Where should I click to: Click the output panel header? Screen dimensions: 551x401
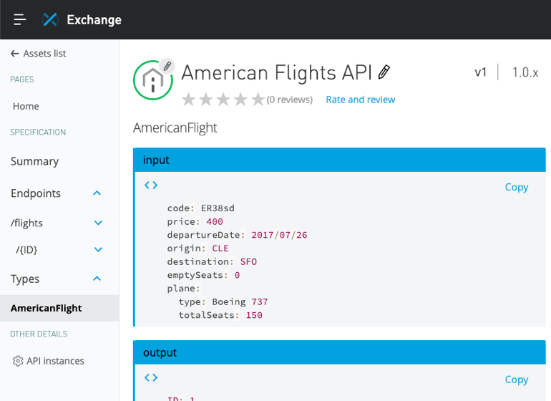coord(339,352)
